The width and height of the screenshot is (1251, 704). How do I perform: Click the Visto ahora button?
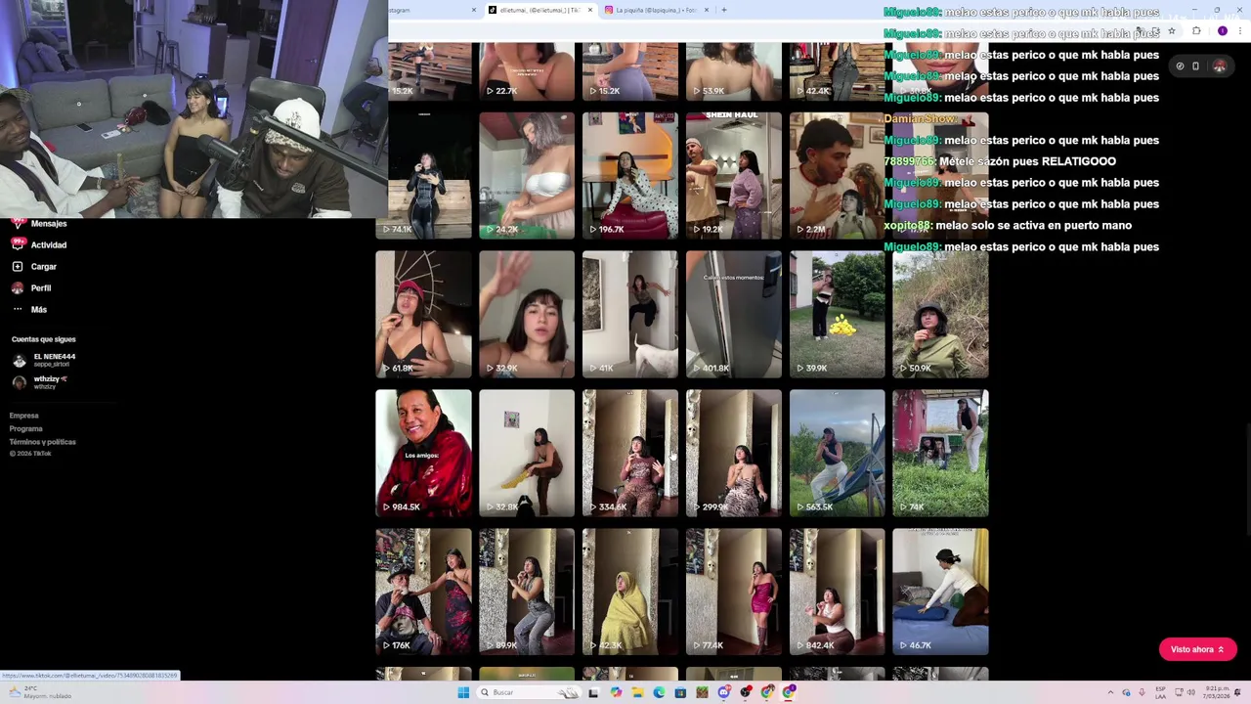tap(1197, 649)
